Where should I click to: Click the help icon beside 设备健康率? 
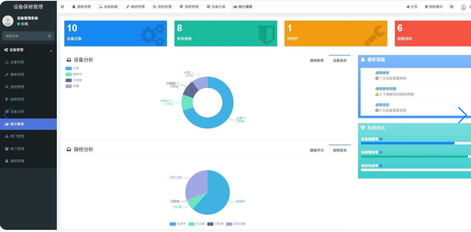381,139
